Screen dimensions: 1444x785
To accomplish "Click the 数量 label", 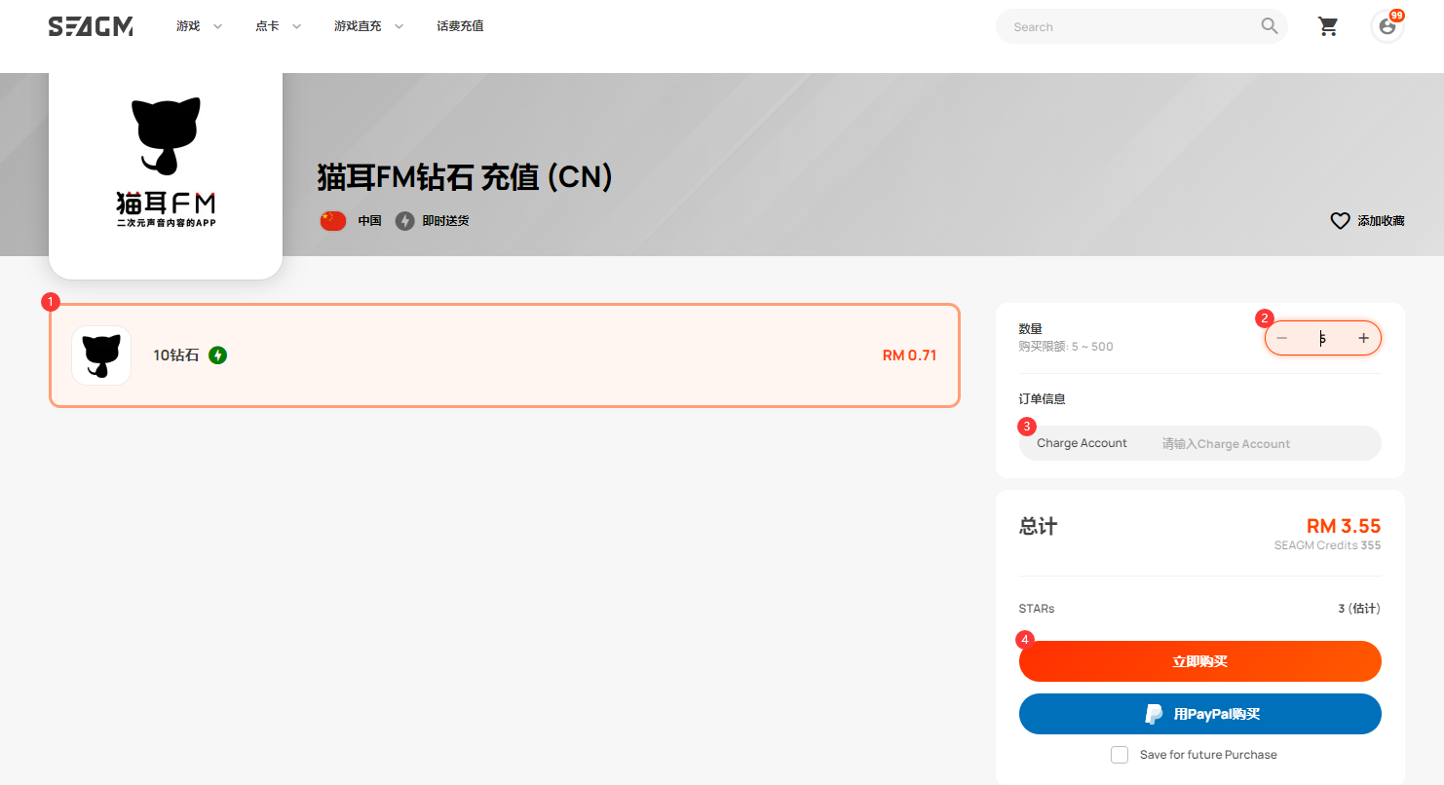I will tap(1031, 329).
